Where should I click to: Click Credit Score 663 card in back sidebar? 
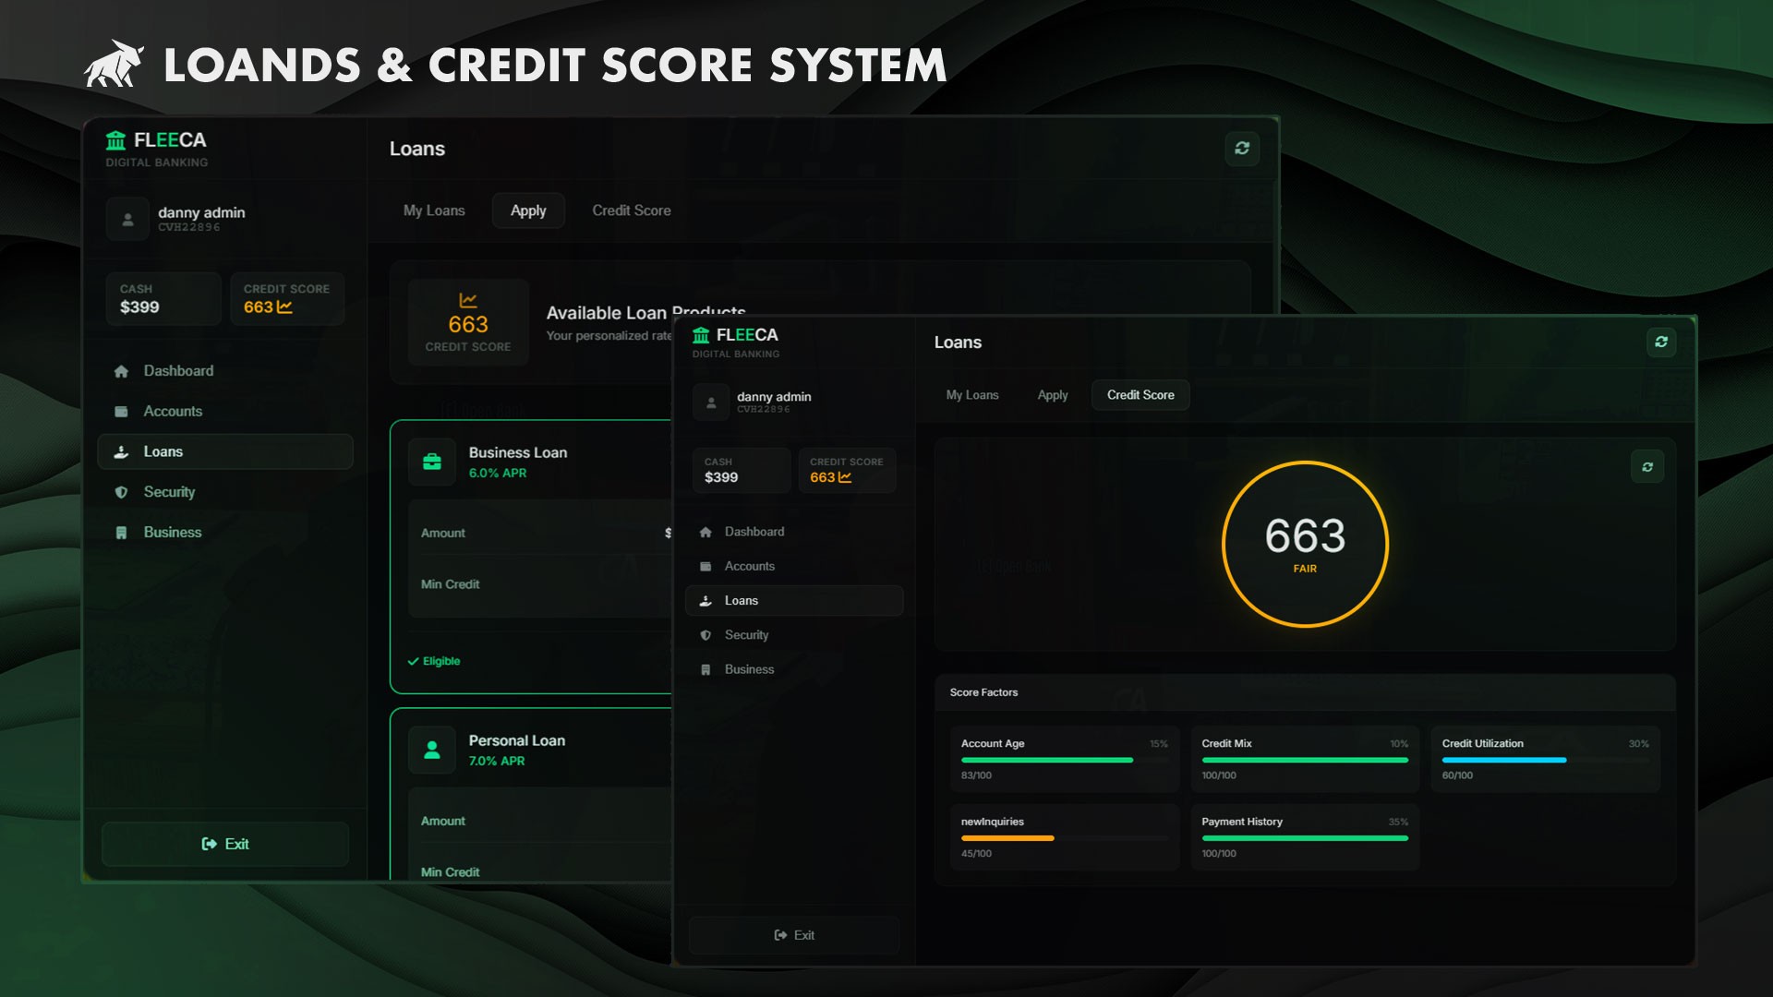pyautogui.click(x=286, y=298)
